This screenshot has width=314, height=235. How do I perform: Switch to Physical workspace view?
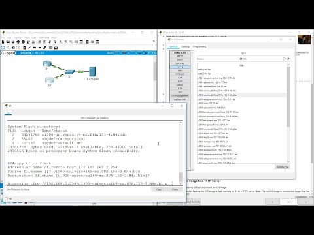coord(26,53)
